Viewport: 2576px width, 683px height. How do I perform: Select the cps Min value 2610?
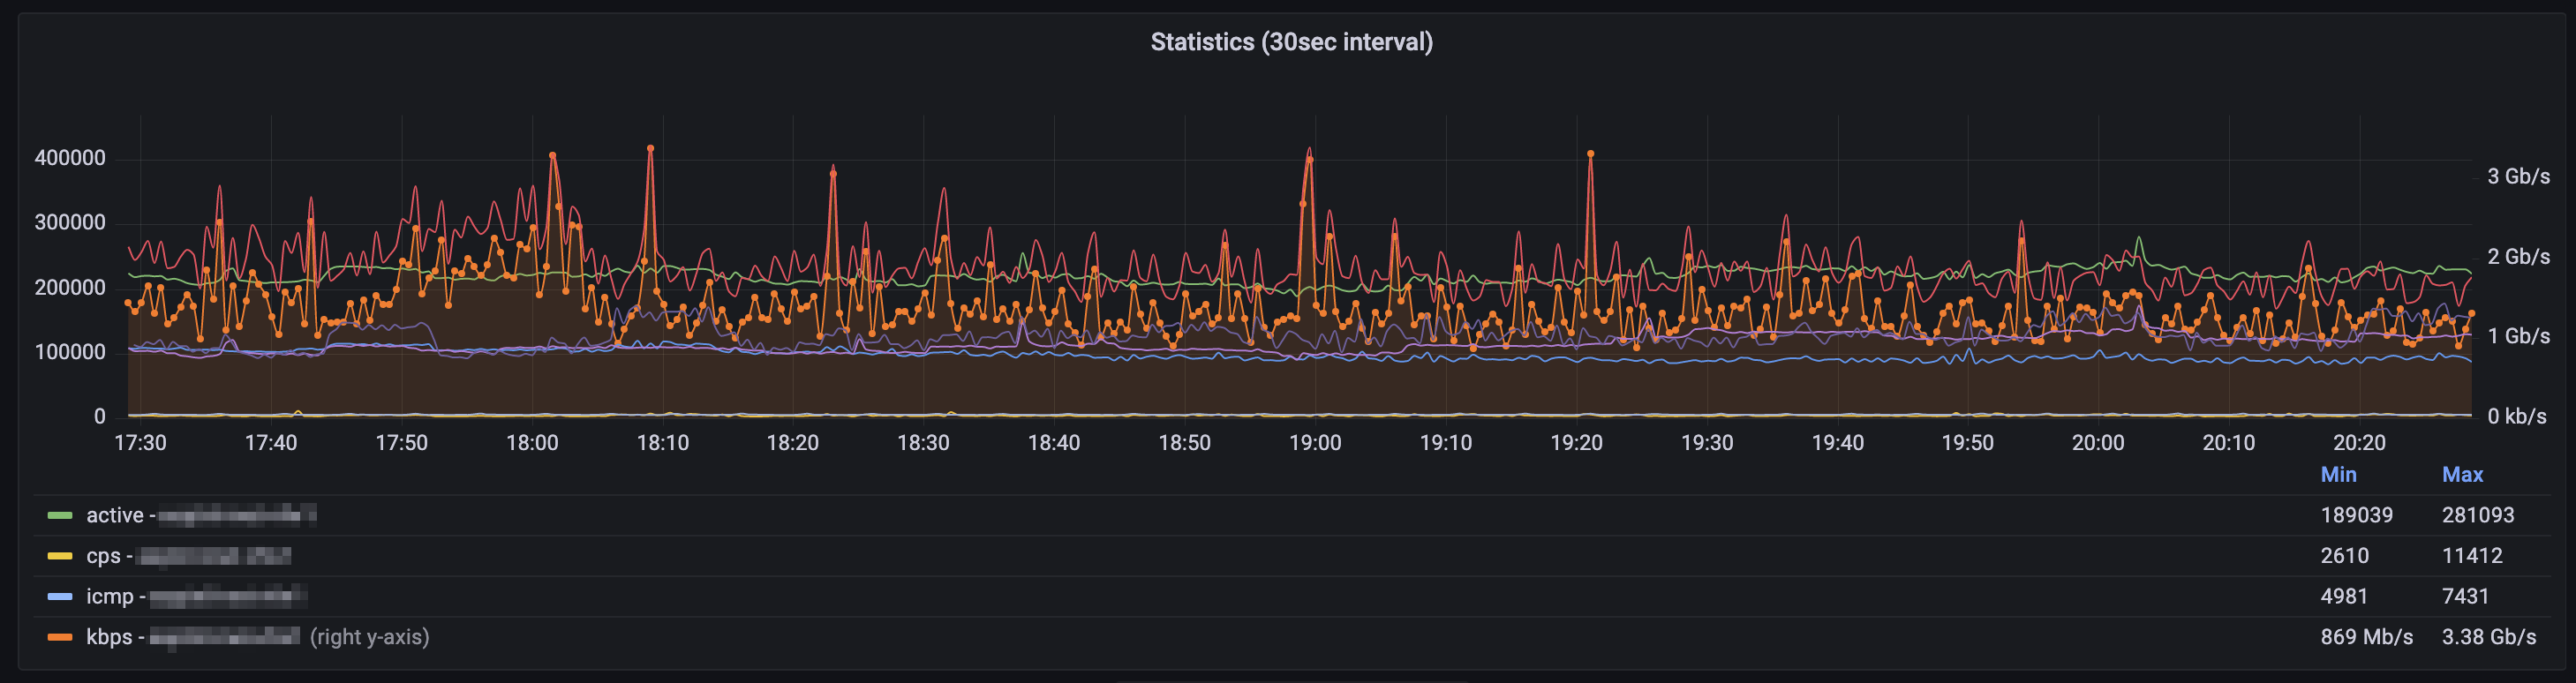tap(2344, 556)
